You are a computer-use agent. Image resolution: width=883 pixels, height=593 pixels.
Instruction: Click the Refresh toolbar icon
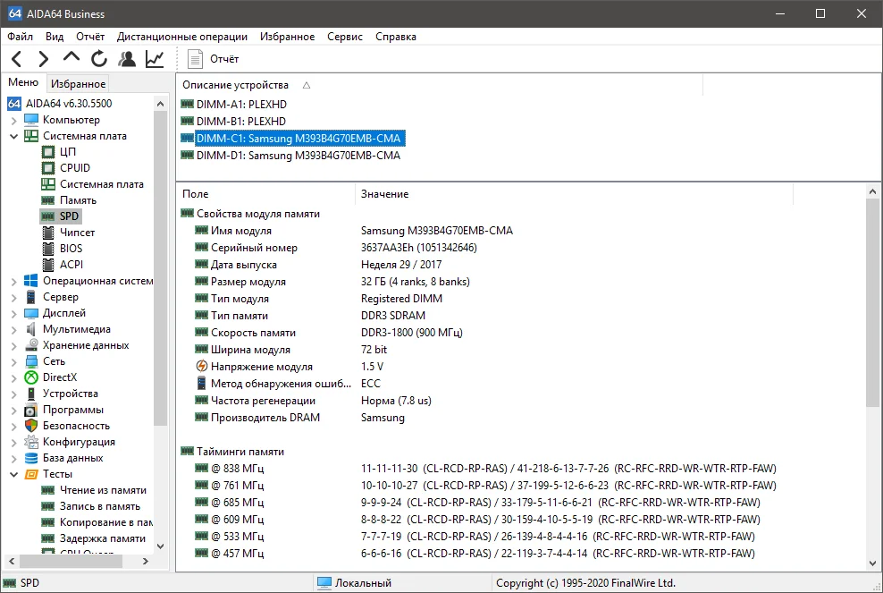tap(99, 59)
